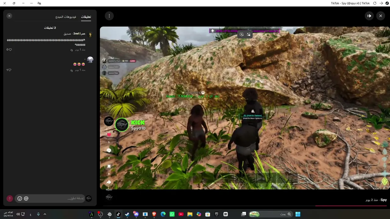The image size is (390, 219).
Task: Switch to the فيديوهات المبدع tab
Action: click(66, 17)
